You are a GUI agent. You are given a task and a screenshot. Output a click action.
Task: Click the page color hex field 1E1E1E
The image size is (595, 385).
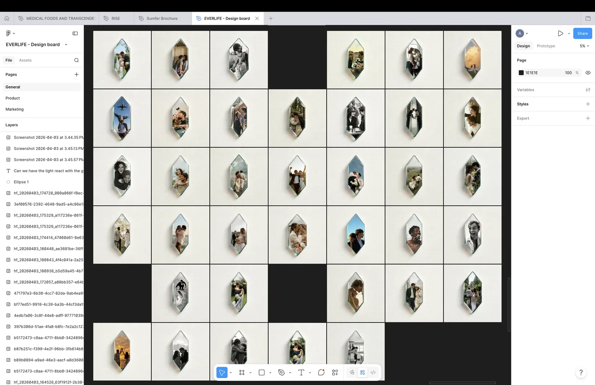(532, 73)
